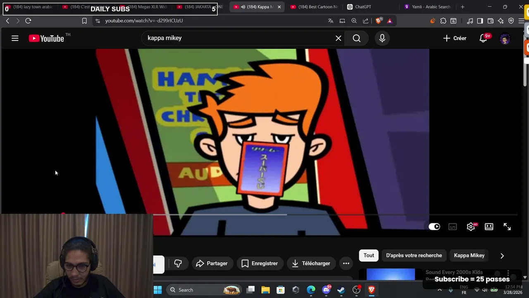Share this page link icon
Viewport: 529px width, 298px height.
pos(366,21)
